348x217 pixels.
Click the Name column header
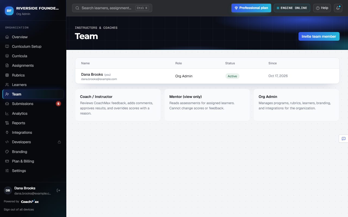coord(85,63)
